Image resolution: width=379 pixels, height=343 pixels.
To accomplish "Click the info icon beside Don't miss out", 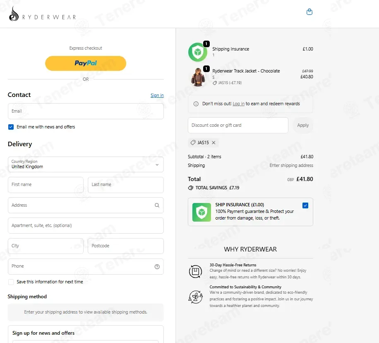I will [196, 104].
